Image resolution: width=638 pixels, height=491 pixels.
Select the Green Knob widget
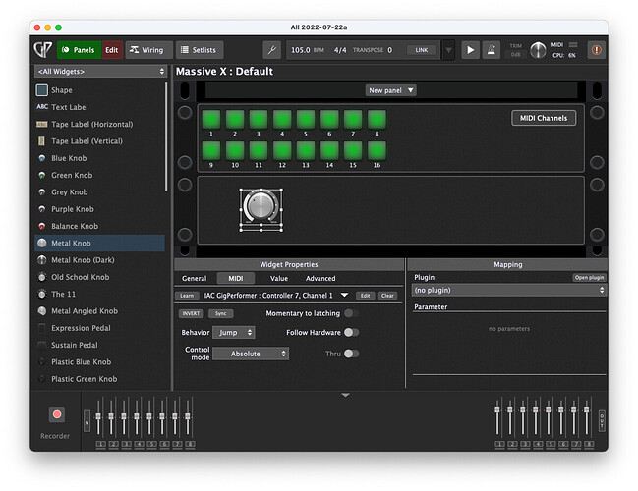pyautogui.click(x=100, y=176)
